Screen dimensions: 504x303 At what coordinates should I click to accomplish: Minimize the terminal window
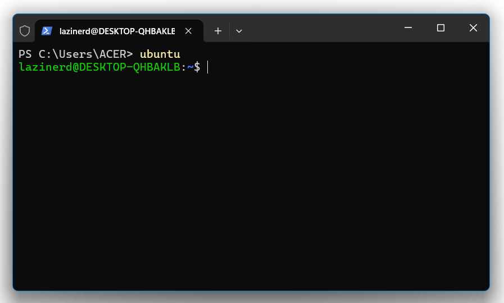(x=408, y=27)
